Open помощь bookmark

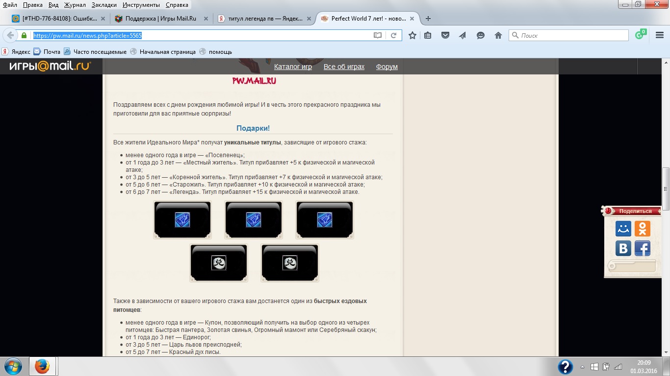[216, 52]
